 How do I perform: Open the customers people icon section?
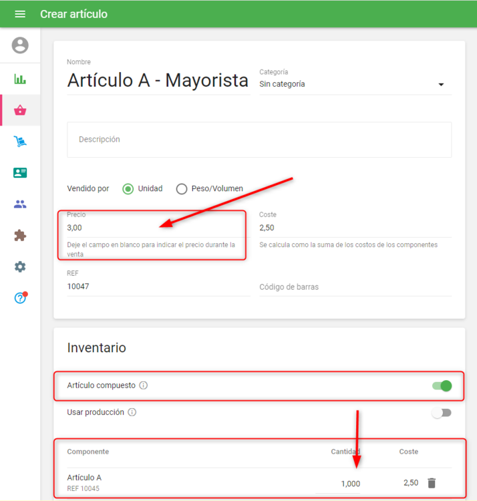click(x=20, y=204)
